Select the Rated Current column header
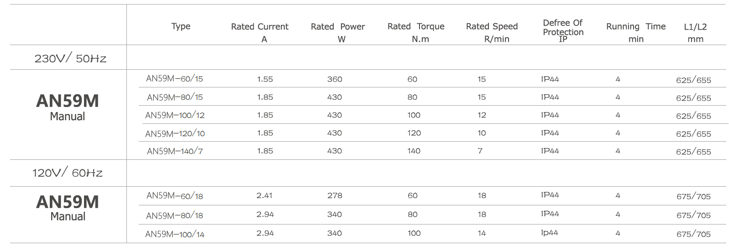The image size is (729, 250). (260, 32)
